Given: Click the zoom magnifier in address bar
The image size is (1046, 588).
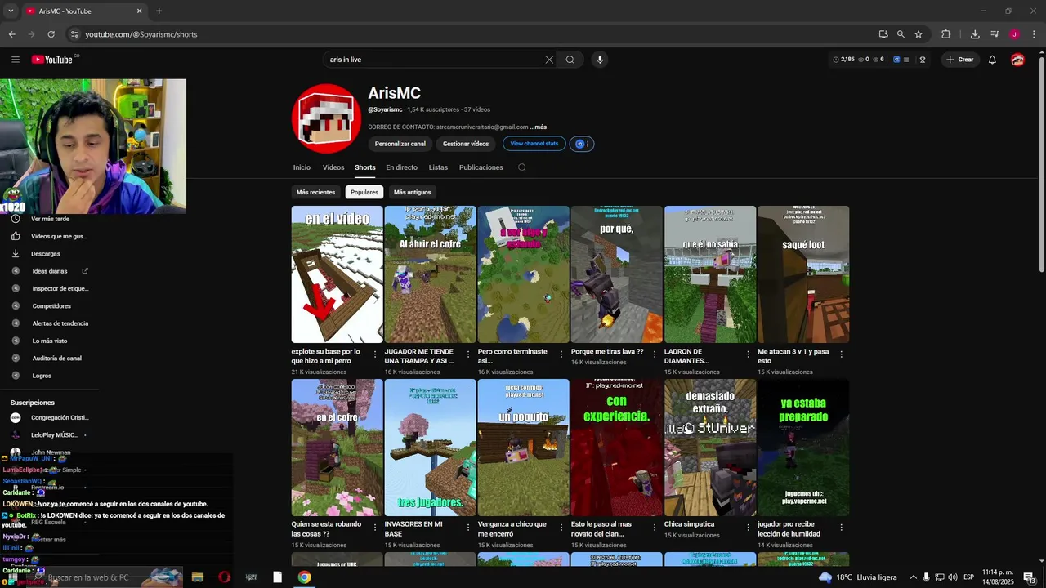Looking at the screenshot, I should [901, 34].
